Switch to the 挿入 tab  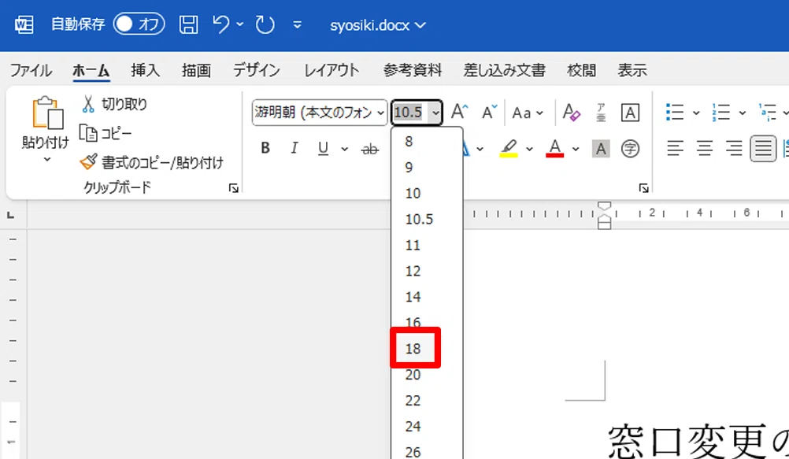click(146, 70)
